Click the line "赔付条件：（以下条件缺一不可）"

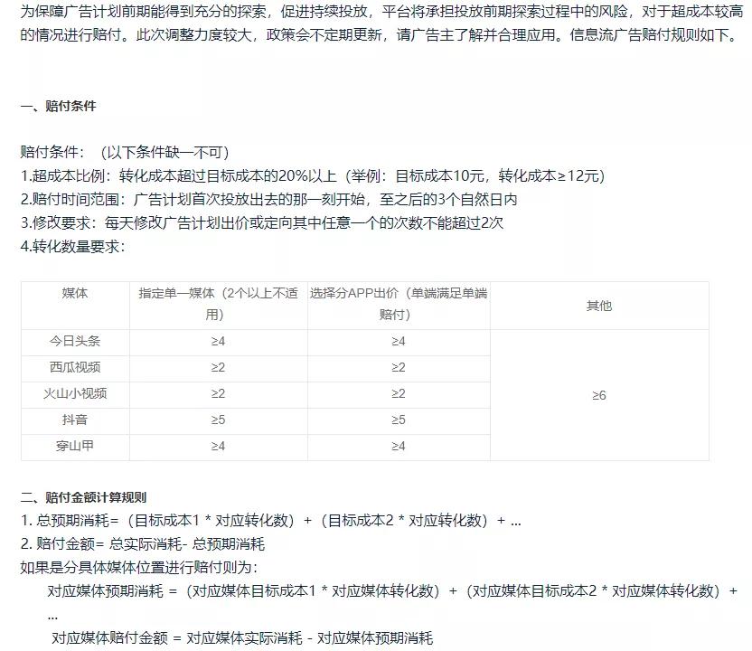pyautogui.click(x=125, y=152)
